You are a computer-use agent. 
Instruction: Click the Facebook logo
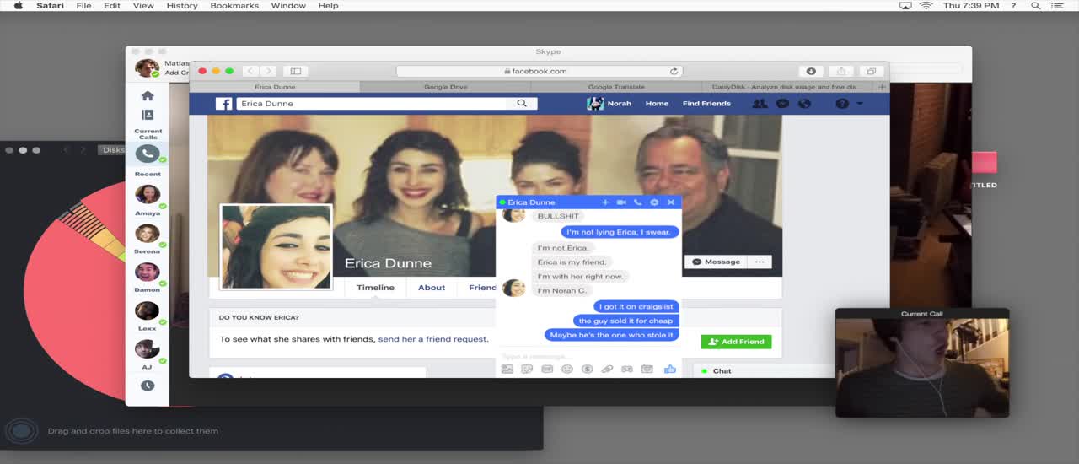pos(223,104)
